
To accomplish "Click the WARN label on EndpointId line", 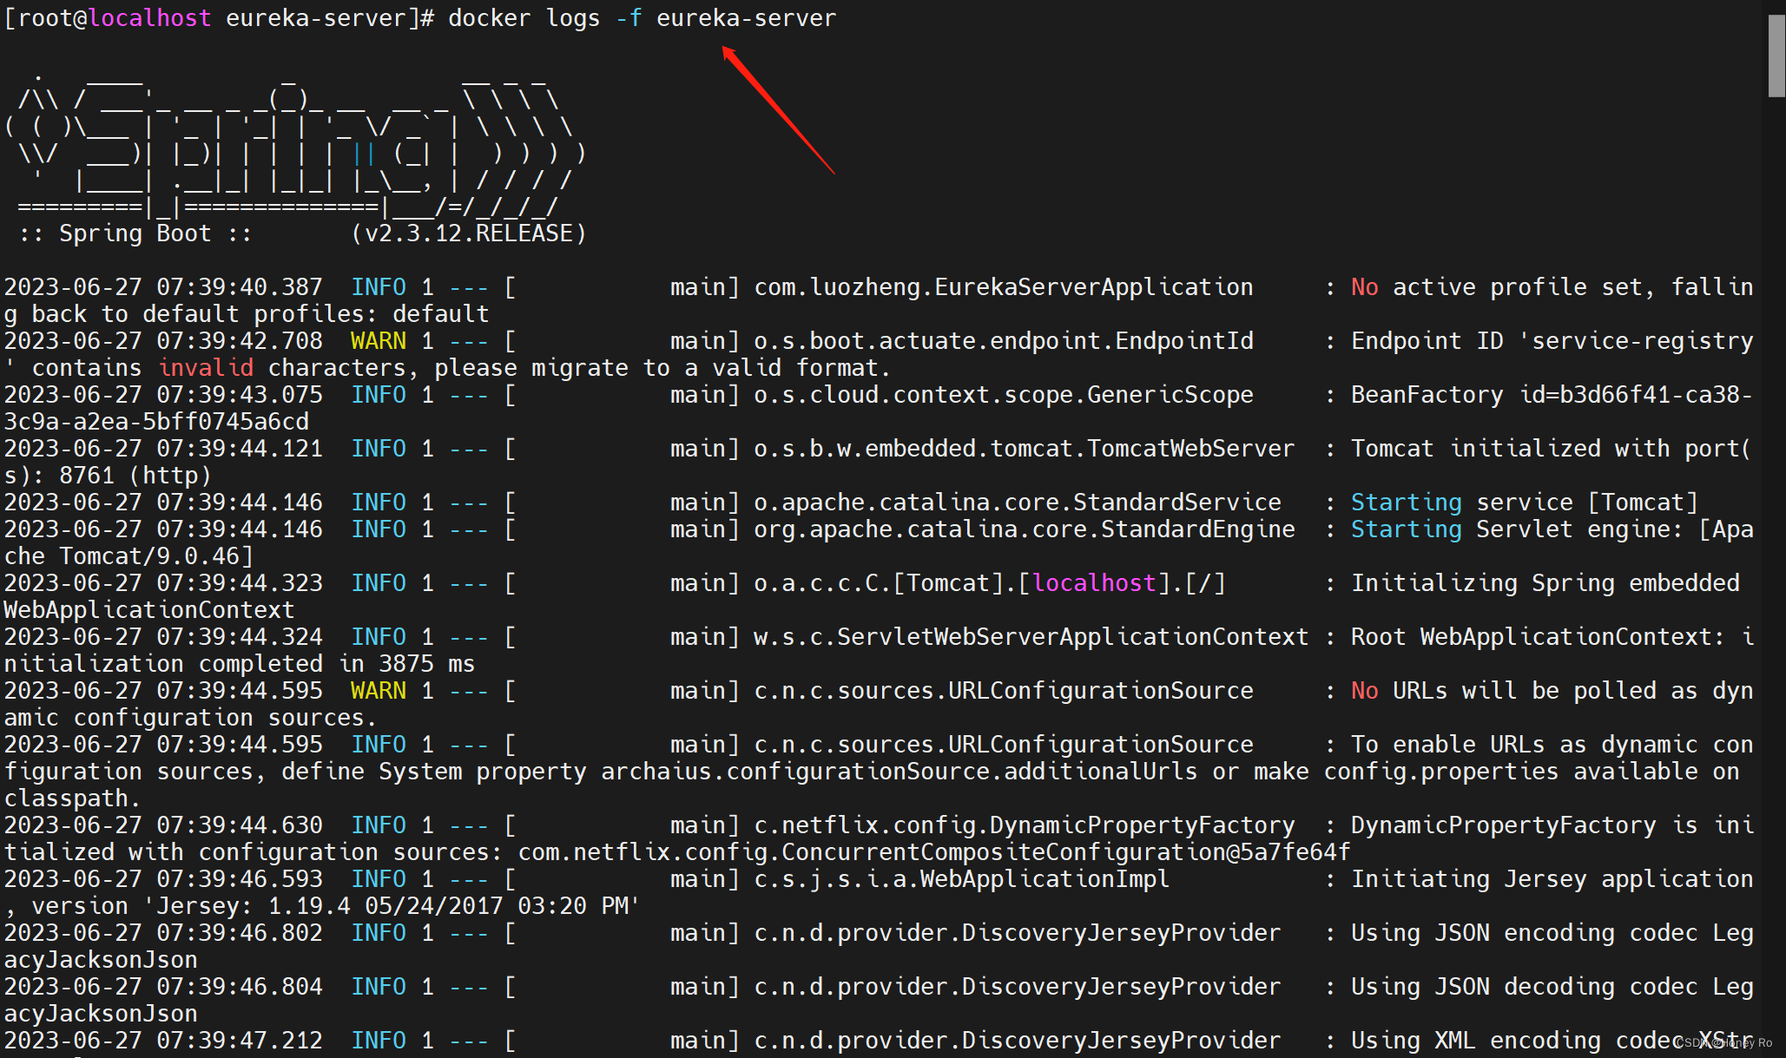I will [x=378, y=341].
